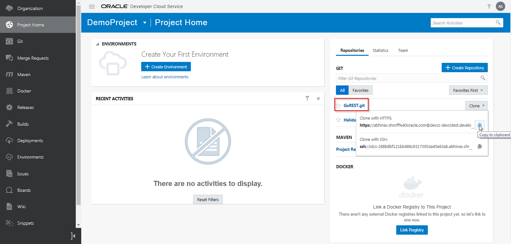Show All git repositories
511x244 pixels.
coord(342,90)
